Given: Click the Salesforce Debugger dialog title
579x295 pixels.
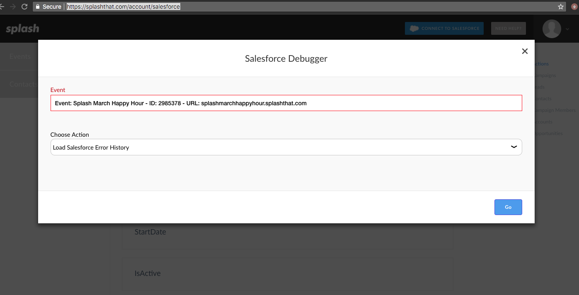Looking at the screenshot, I should tap(286, 58).
